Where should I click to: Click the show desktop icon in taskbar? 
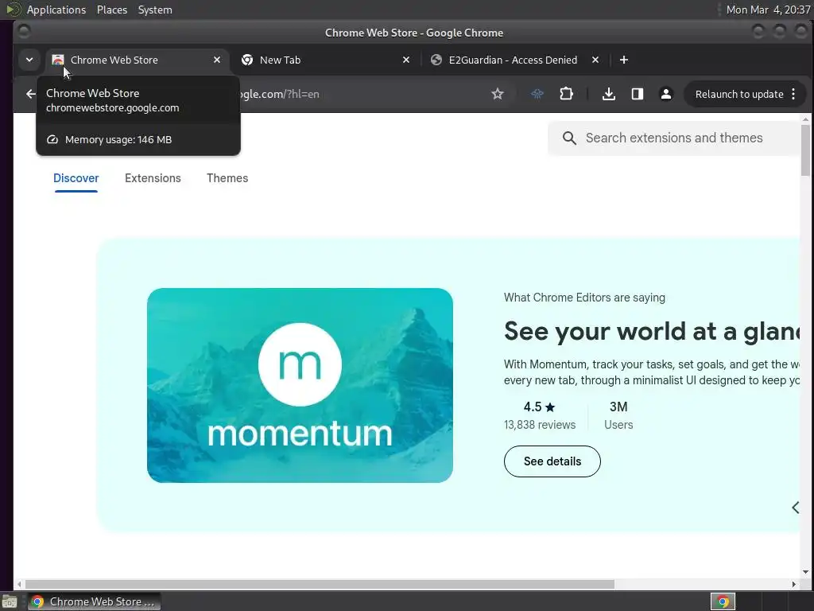(x=10, y=602)
